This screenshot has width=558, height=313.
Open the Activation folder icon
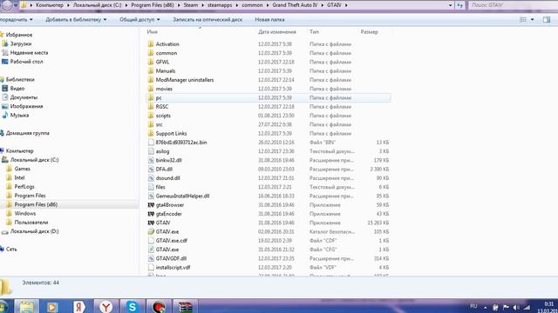click(151, 44)
